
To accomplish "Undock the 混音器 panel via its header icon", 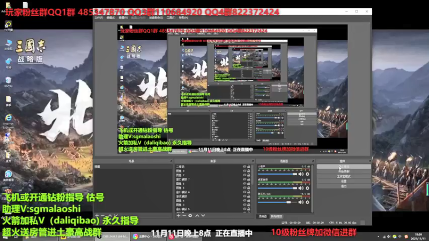I will coord(313,161).
